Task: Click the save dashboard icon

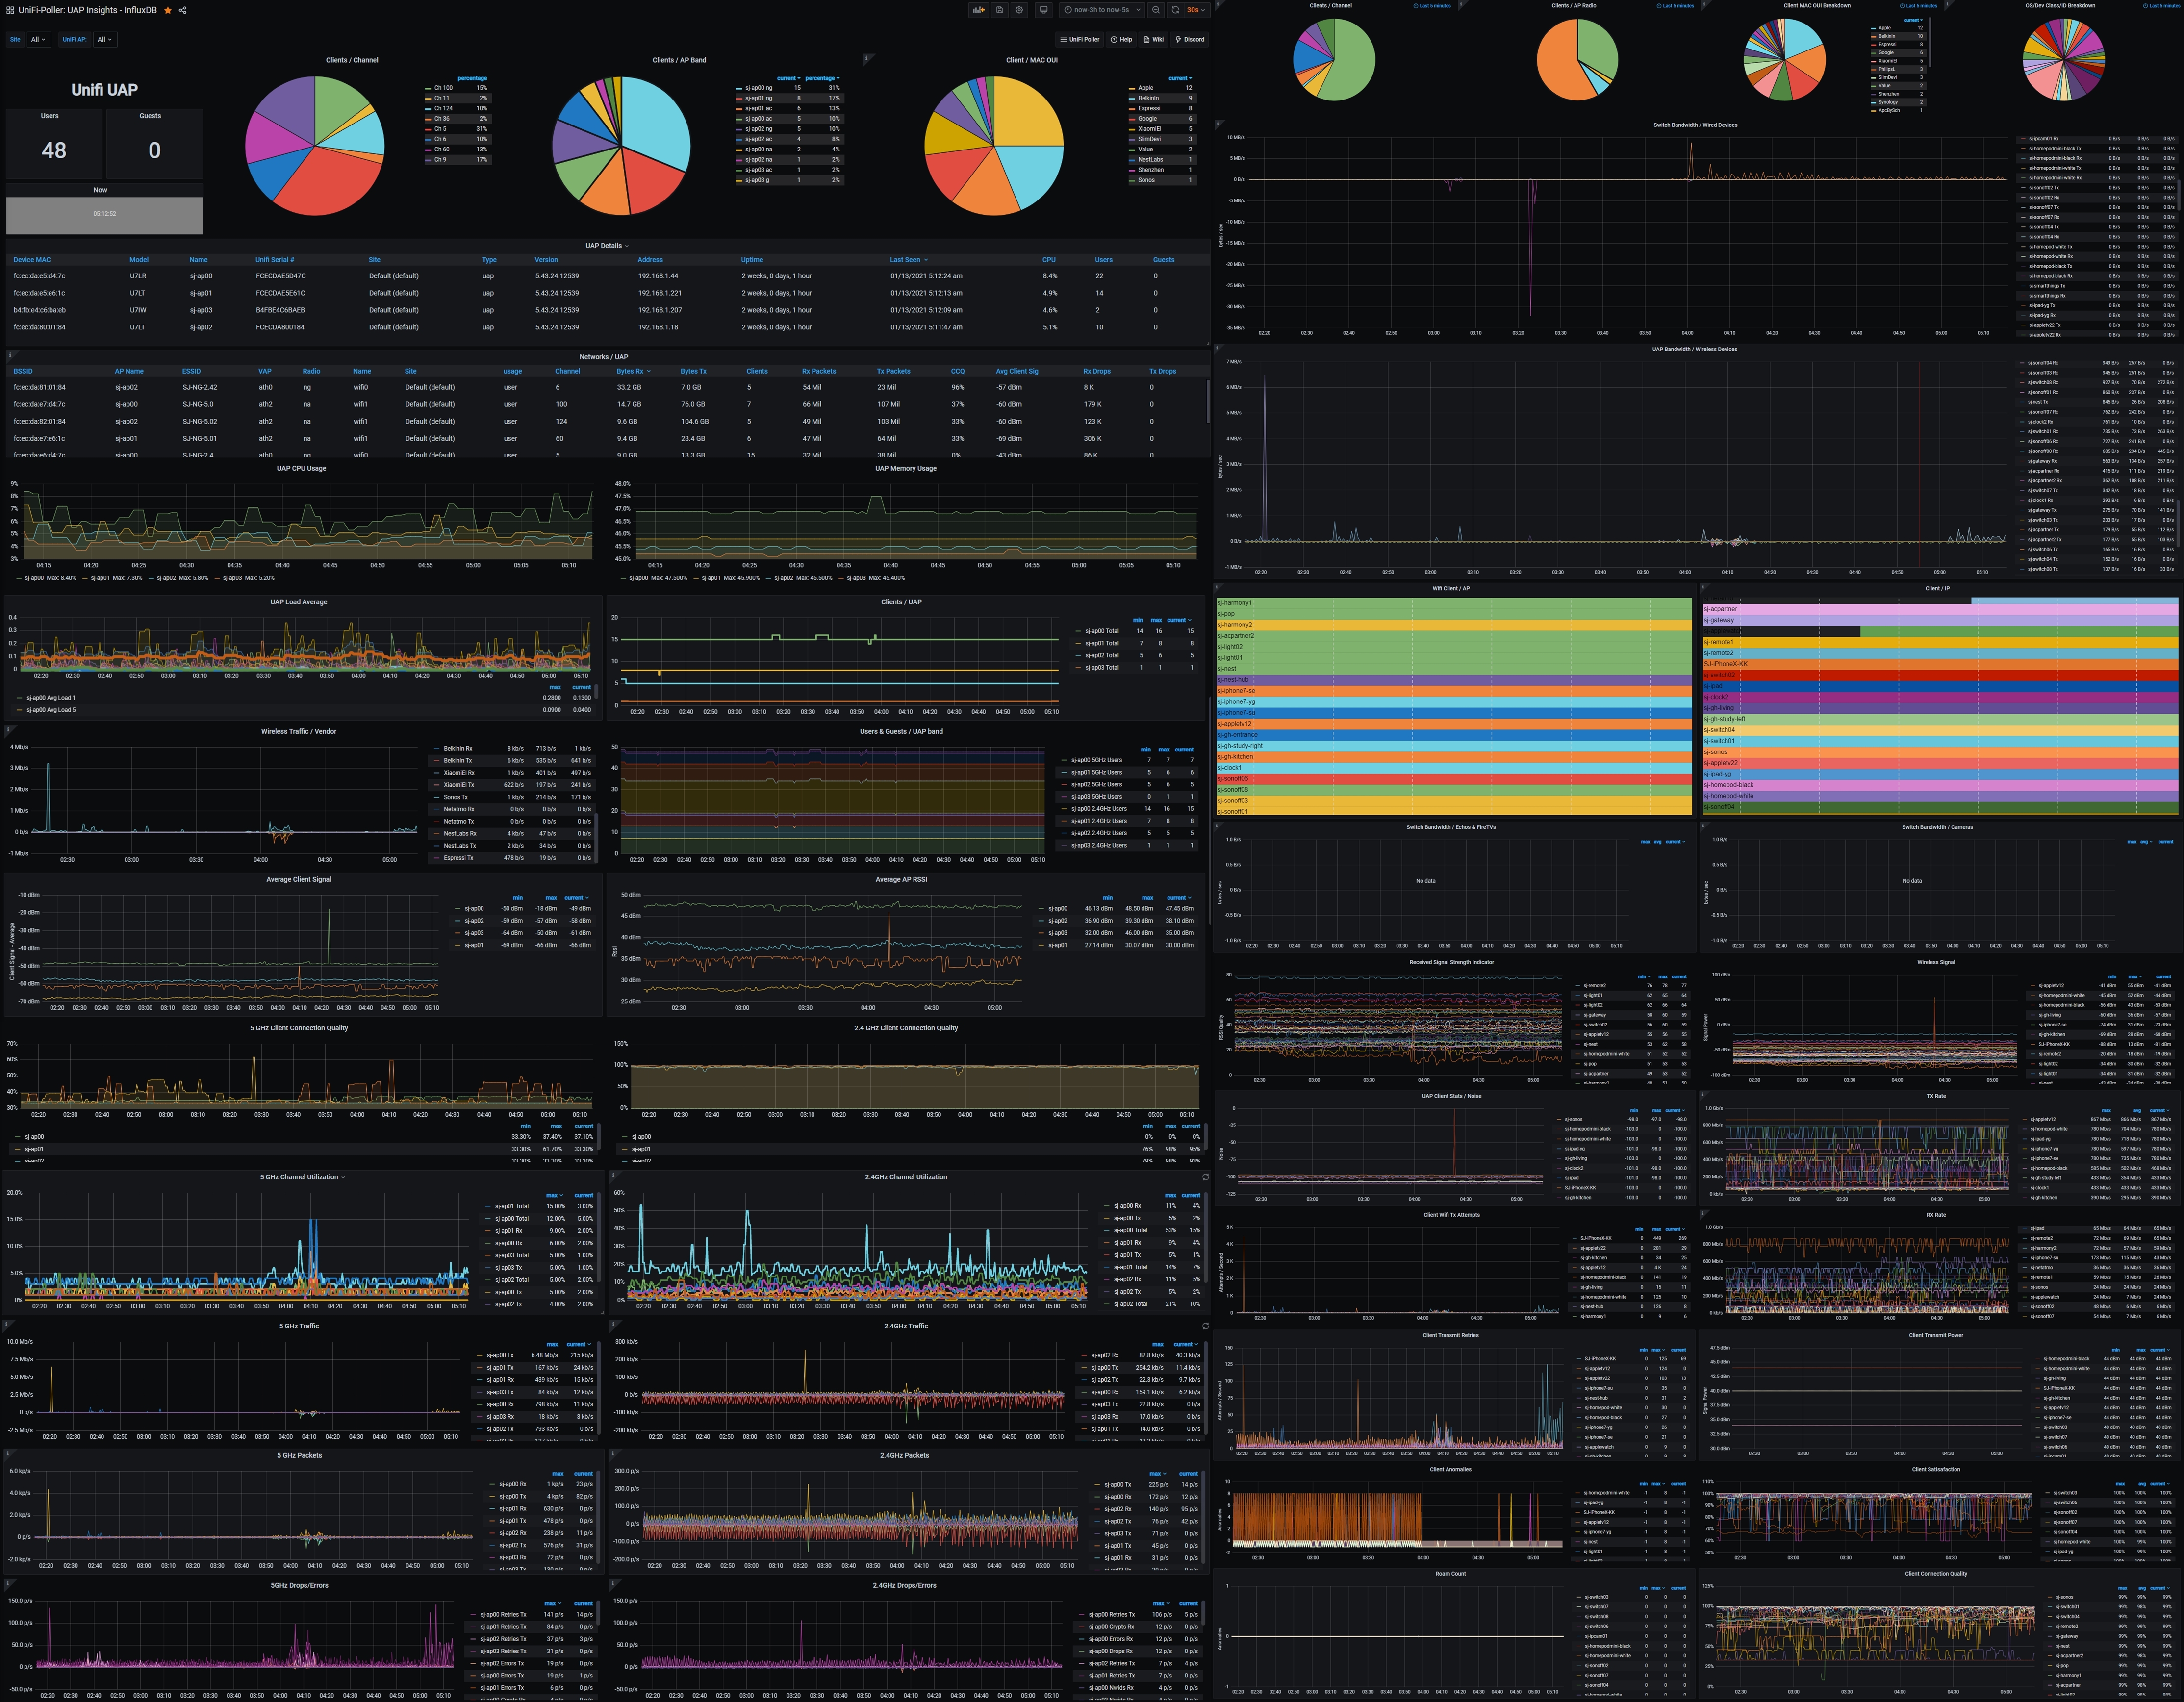Action: tap(999, 10)
